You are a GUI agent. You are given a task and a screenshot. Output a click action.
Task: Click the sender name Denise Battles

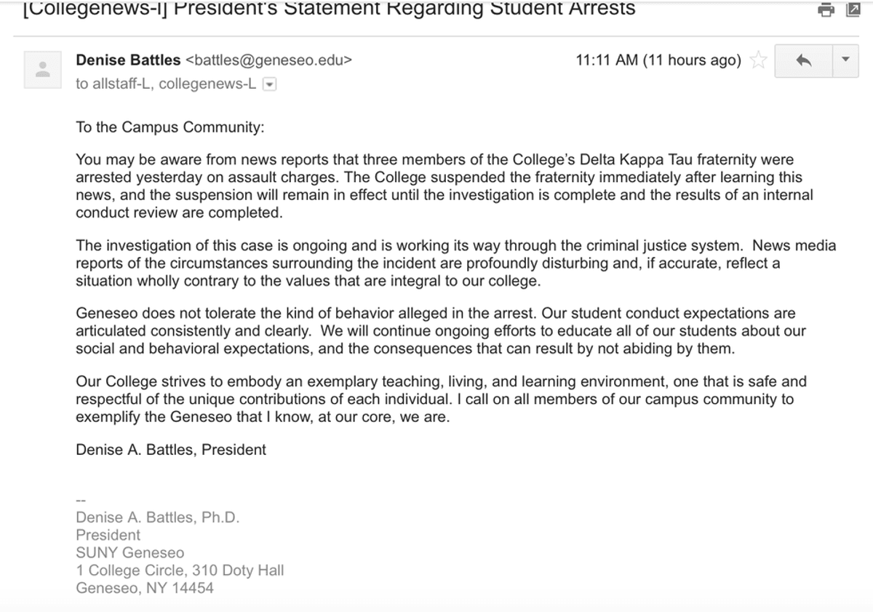[127, 60]
